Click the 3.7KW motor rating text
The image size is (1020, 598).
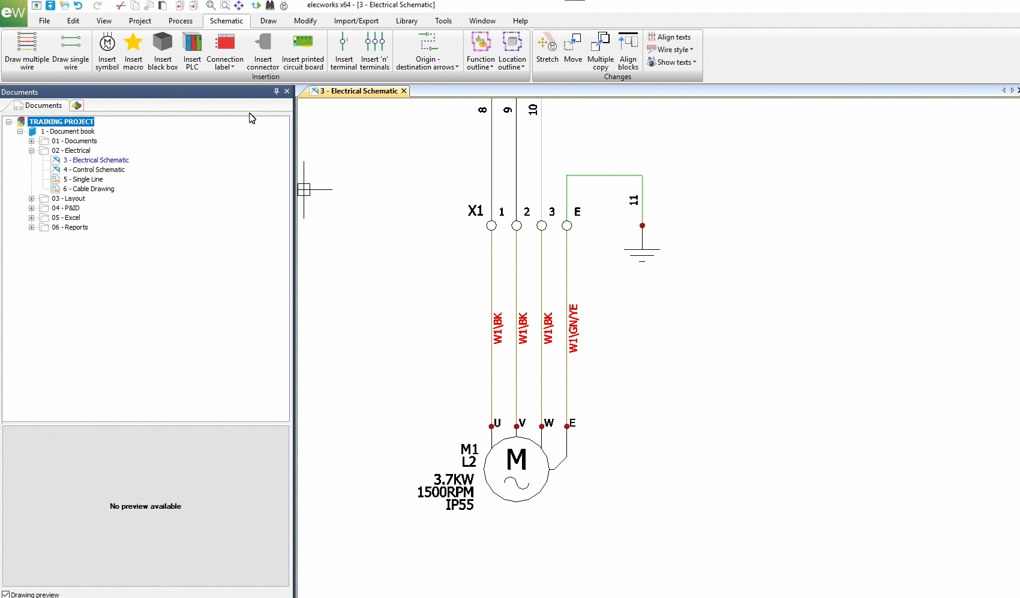point(454,479)
